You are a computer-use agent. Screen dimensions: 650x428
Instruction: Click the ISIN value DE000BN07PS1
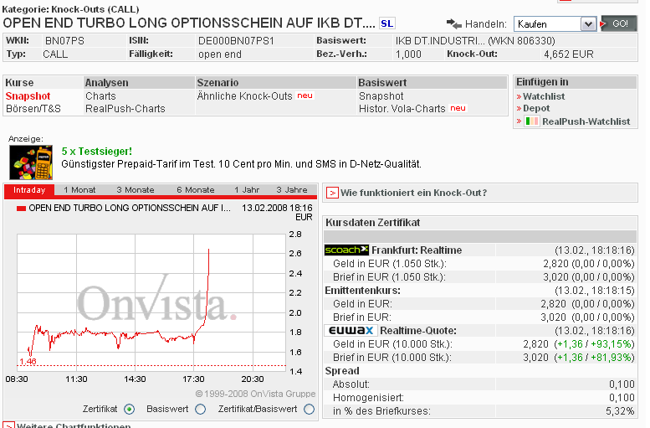point(236,41)
